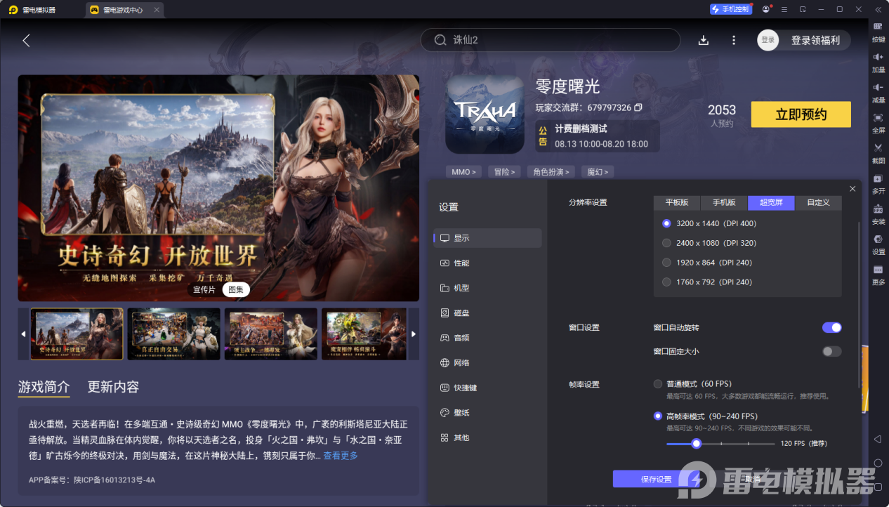This screenshot has height=507, width=889.
Task: Click 保存设置 button
Action: [656, 479]
